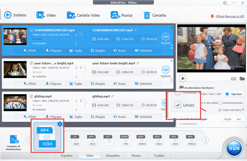Screen dimensions: 247x161
Task: Switch to the Popolare tab
Action: click(67, 156)
